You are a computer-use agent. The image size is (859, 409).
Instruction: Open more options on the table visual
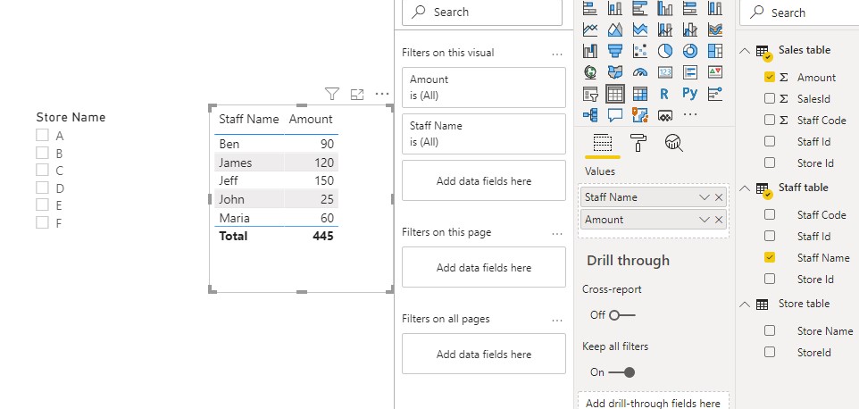coord(382,94)
